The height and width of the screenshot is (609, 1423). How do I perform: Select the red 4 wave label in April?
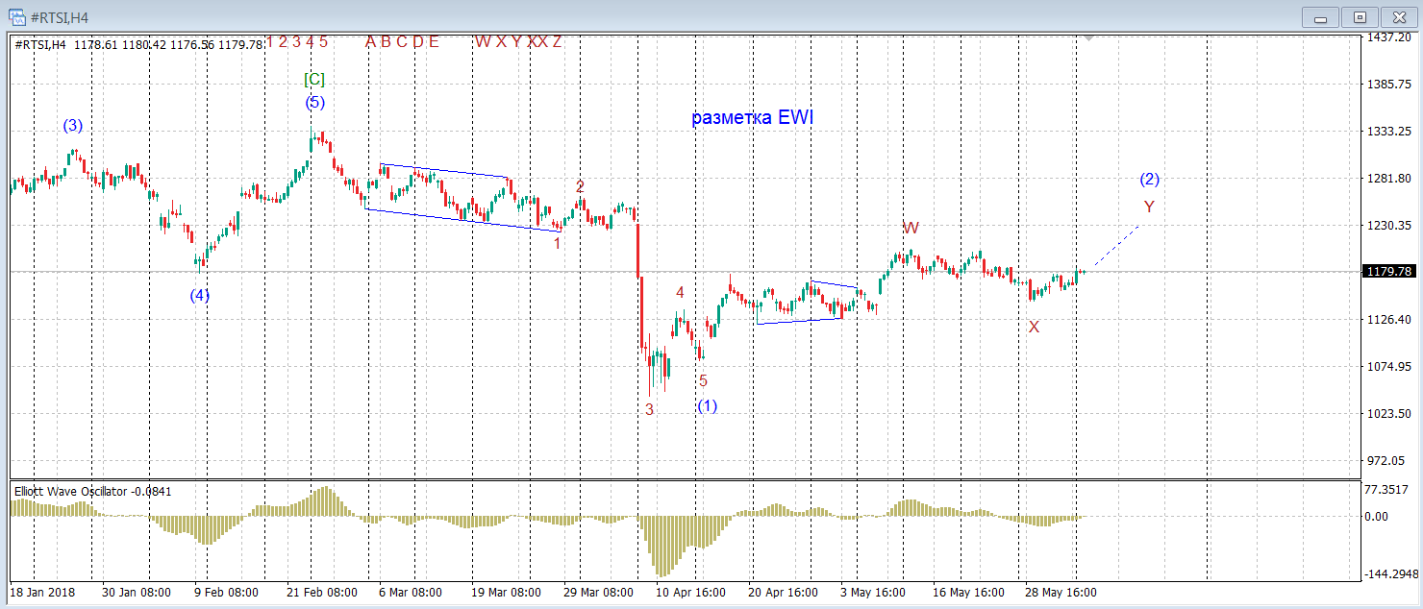680,292
